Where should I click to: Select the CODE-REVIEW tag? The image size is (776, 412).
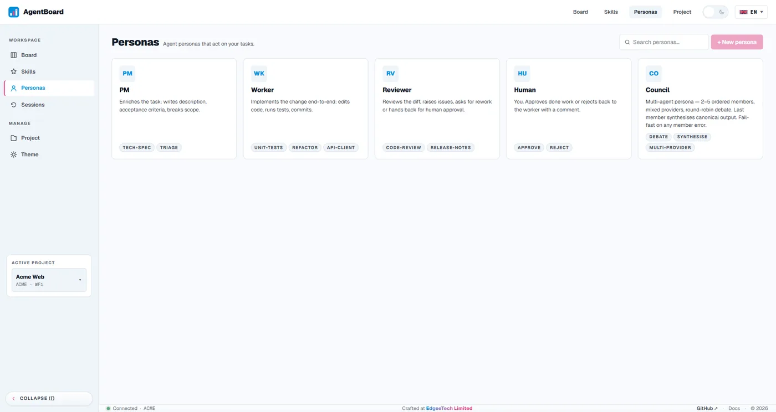click(404, 148)
